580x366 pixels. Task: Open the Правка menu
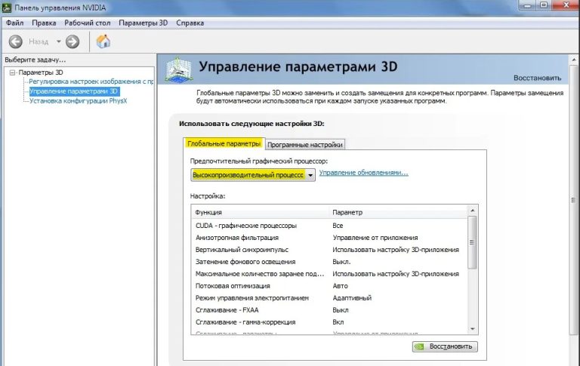[x=44, y=23]
